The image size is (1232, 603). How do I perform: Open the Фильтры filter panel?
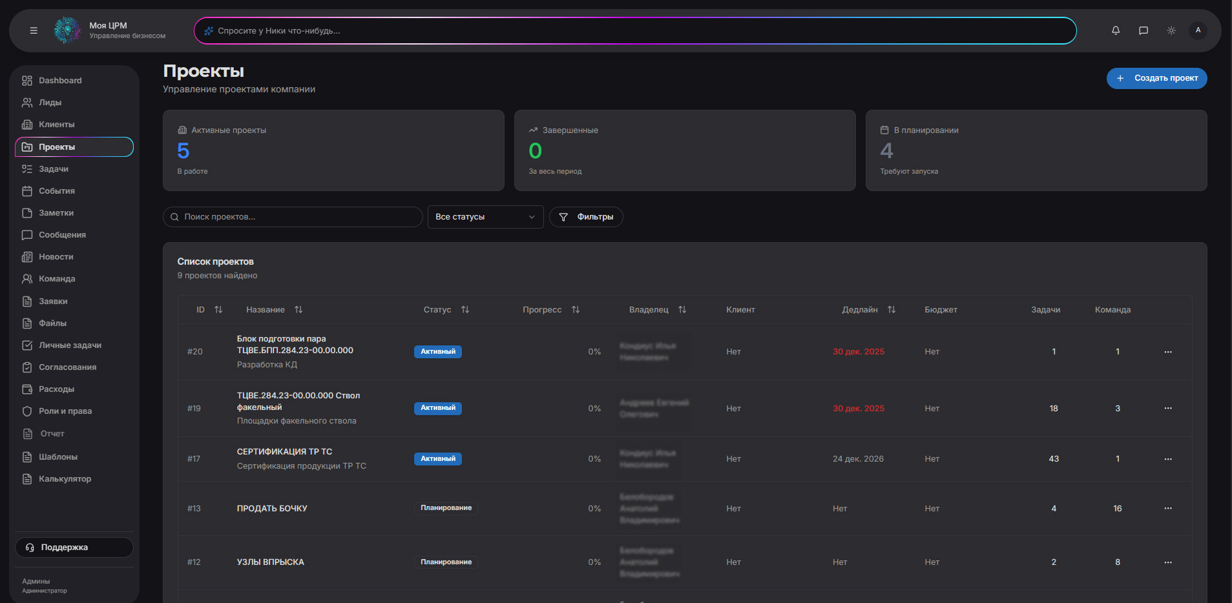(586, 217)
